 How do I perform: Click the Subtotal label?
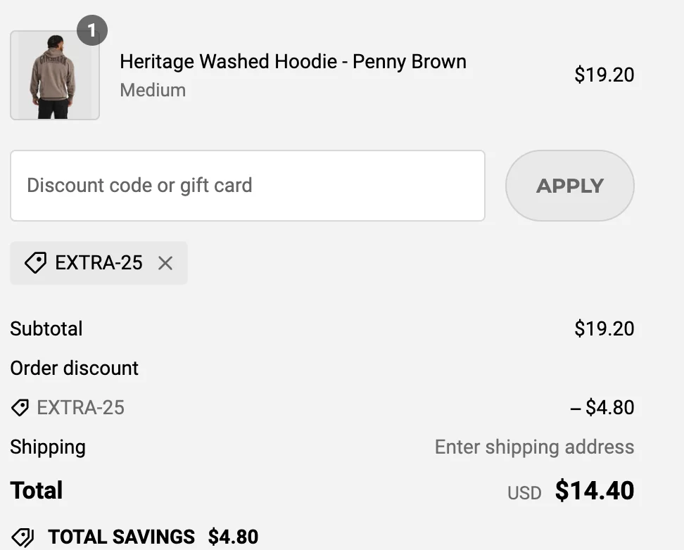pos(46,328)
